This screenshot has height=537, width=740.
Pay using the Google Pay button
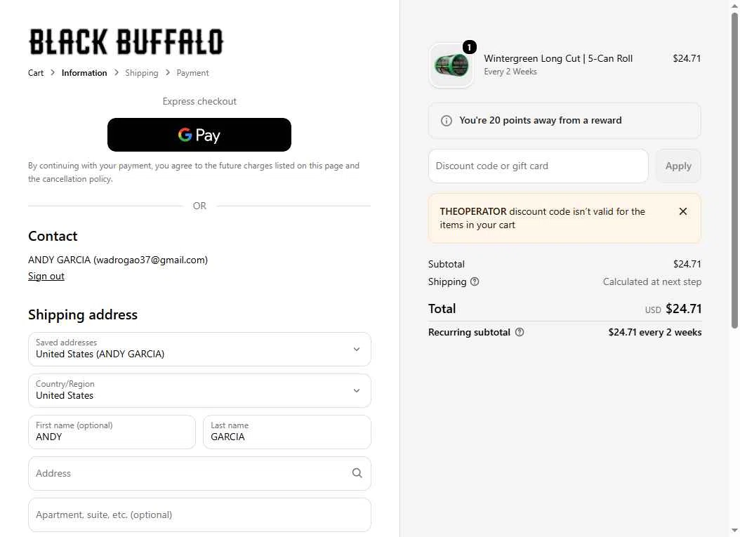199,135
